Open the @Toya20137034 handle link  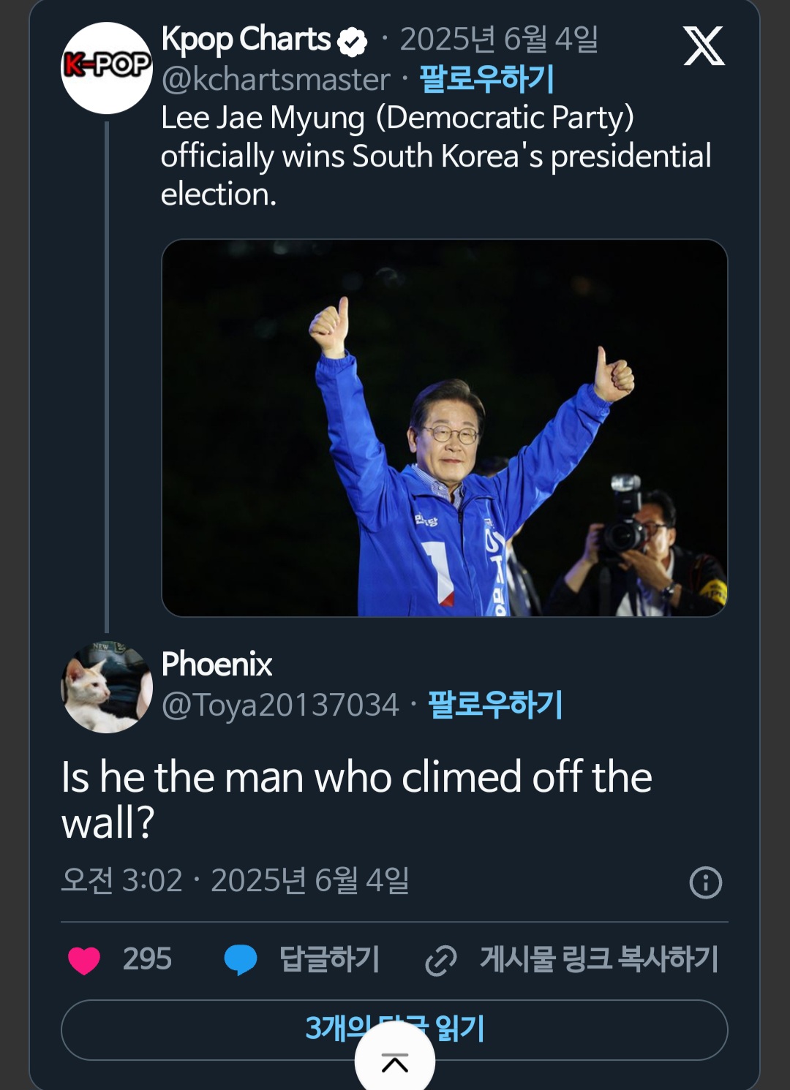click(280, 705)
